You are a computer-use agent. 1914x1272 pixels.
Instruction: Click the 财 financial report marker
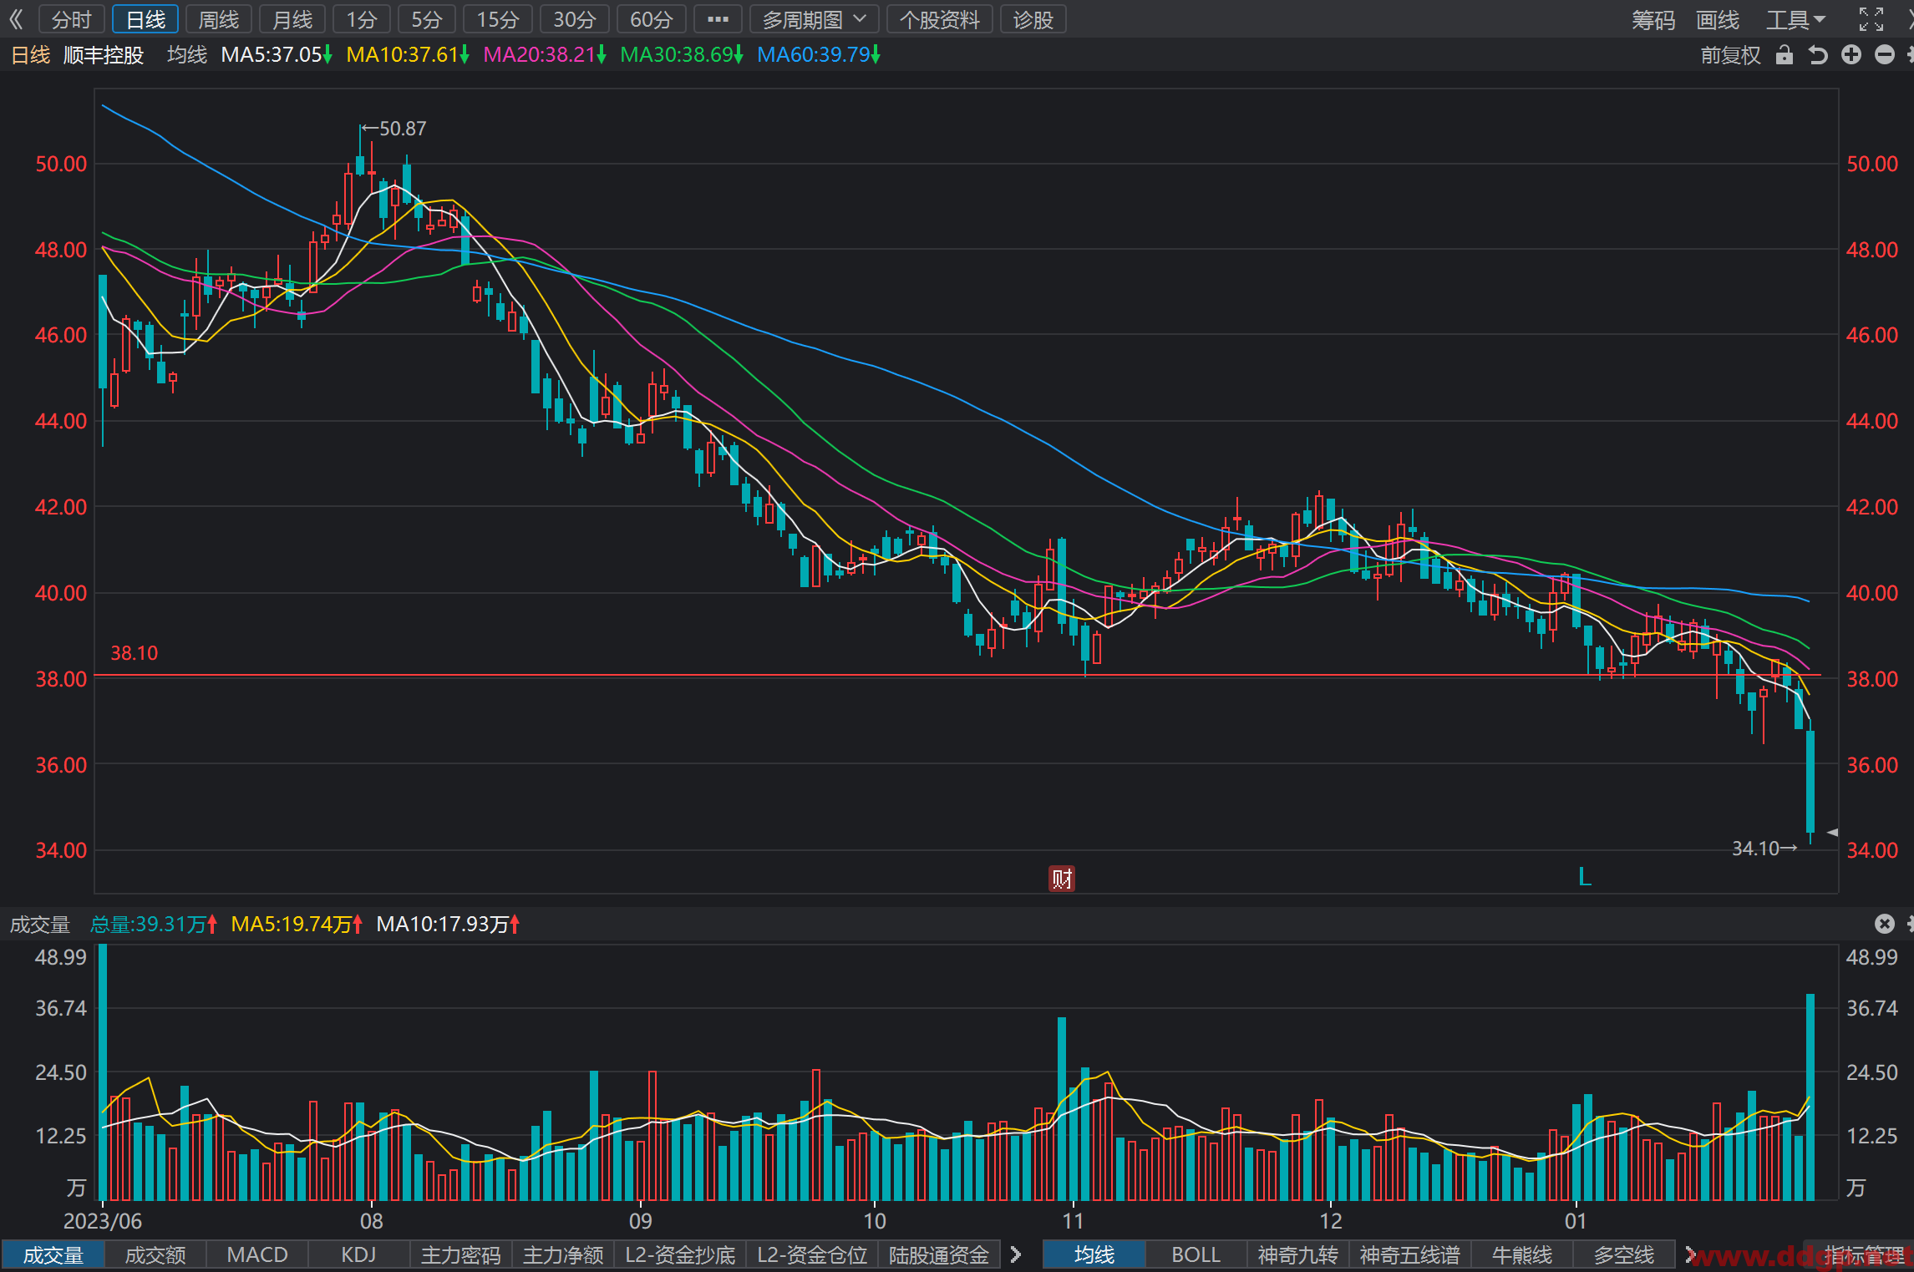1062,879
